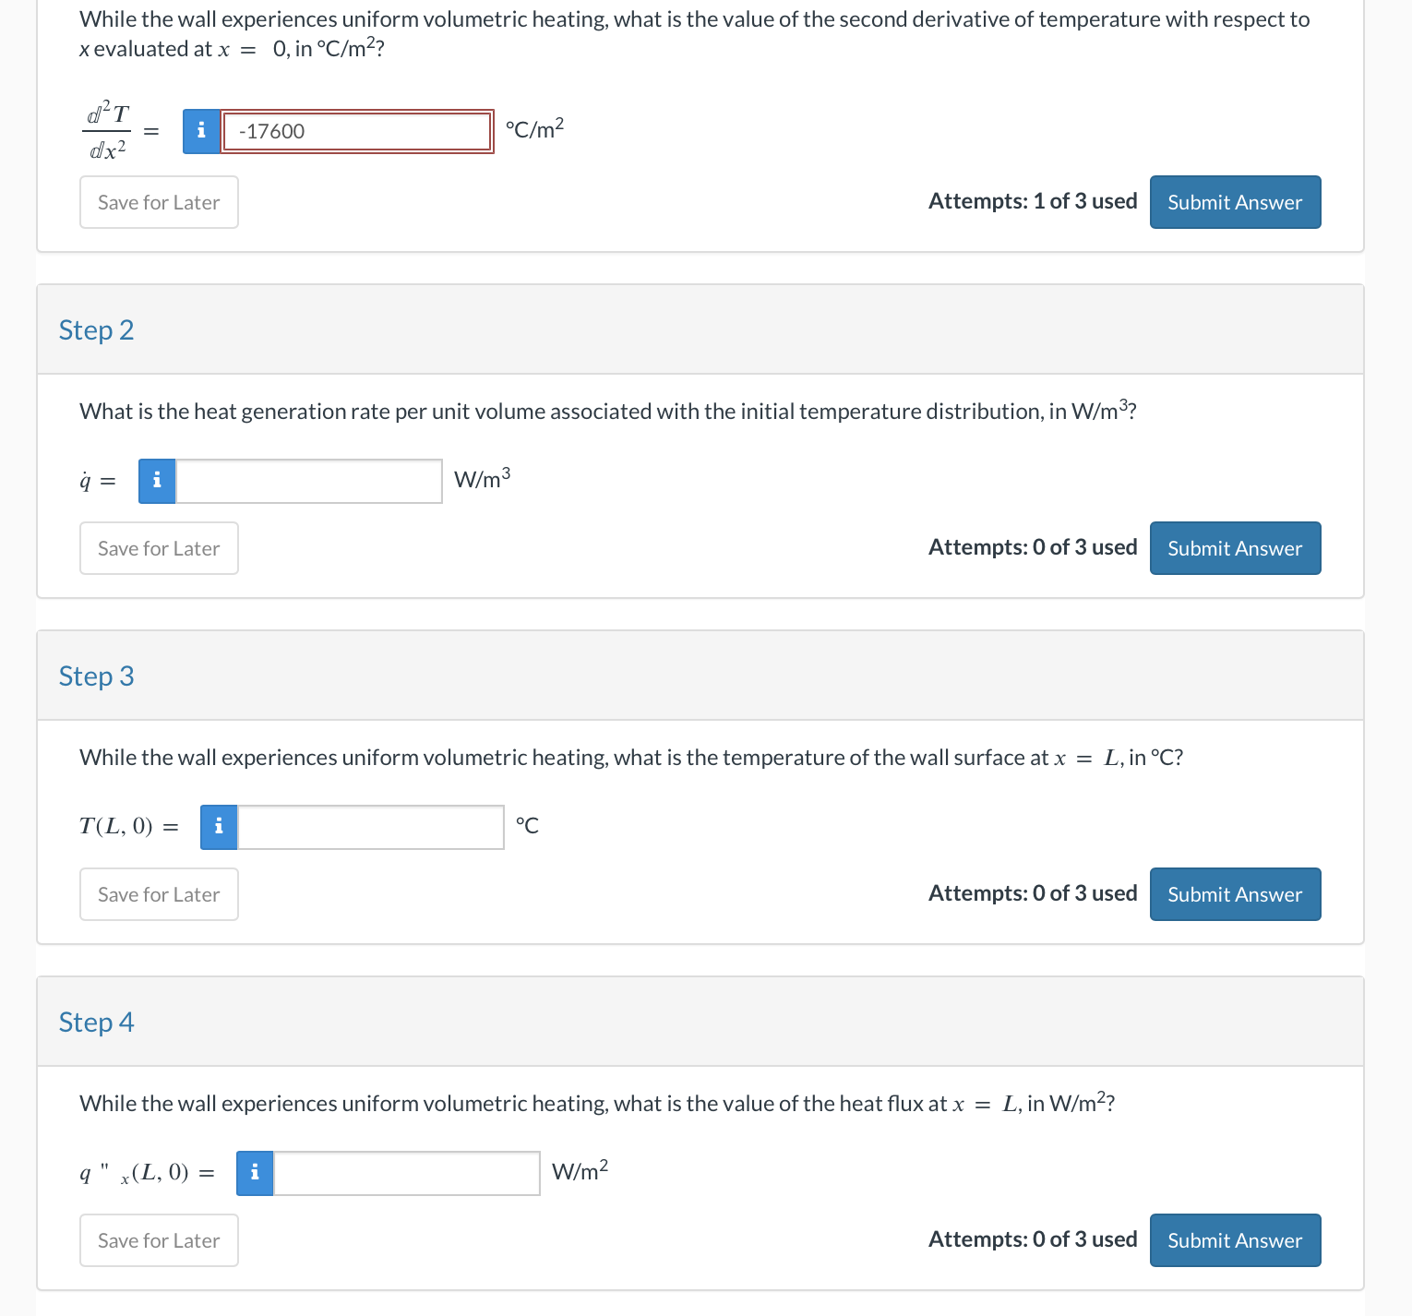This screenshot has height=1316, width=1412.
Task: Save the second derivative answer for later
Action: 159,202
